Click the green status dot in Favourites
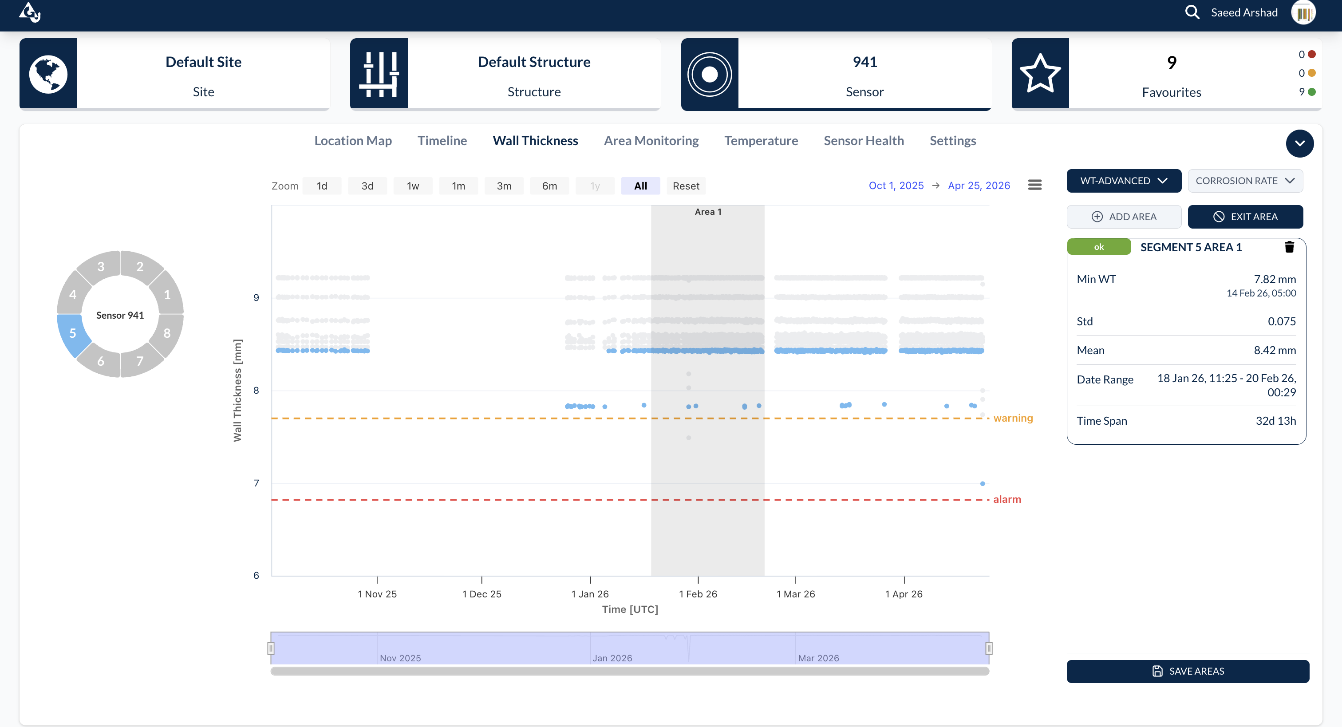The width and height of the screenshot is (1342, 727). click(x=1312, y=92)
